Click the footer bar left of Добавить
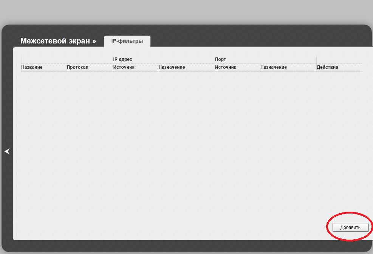Image resolution: width=373 pixels, height=254 pixels. [170, 228]
